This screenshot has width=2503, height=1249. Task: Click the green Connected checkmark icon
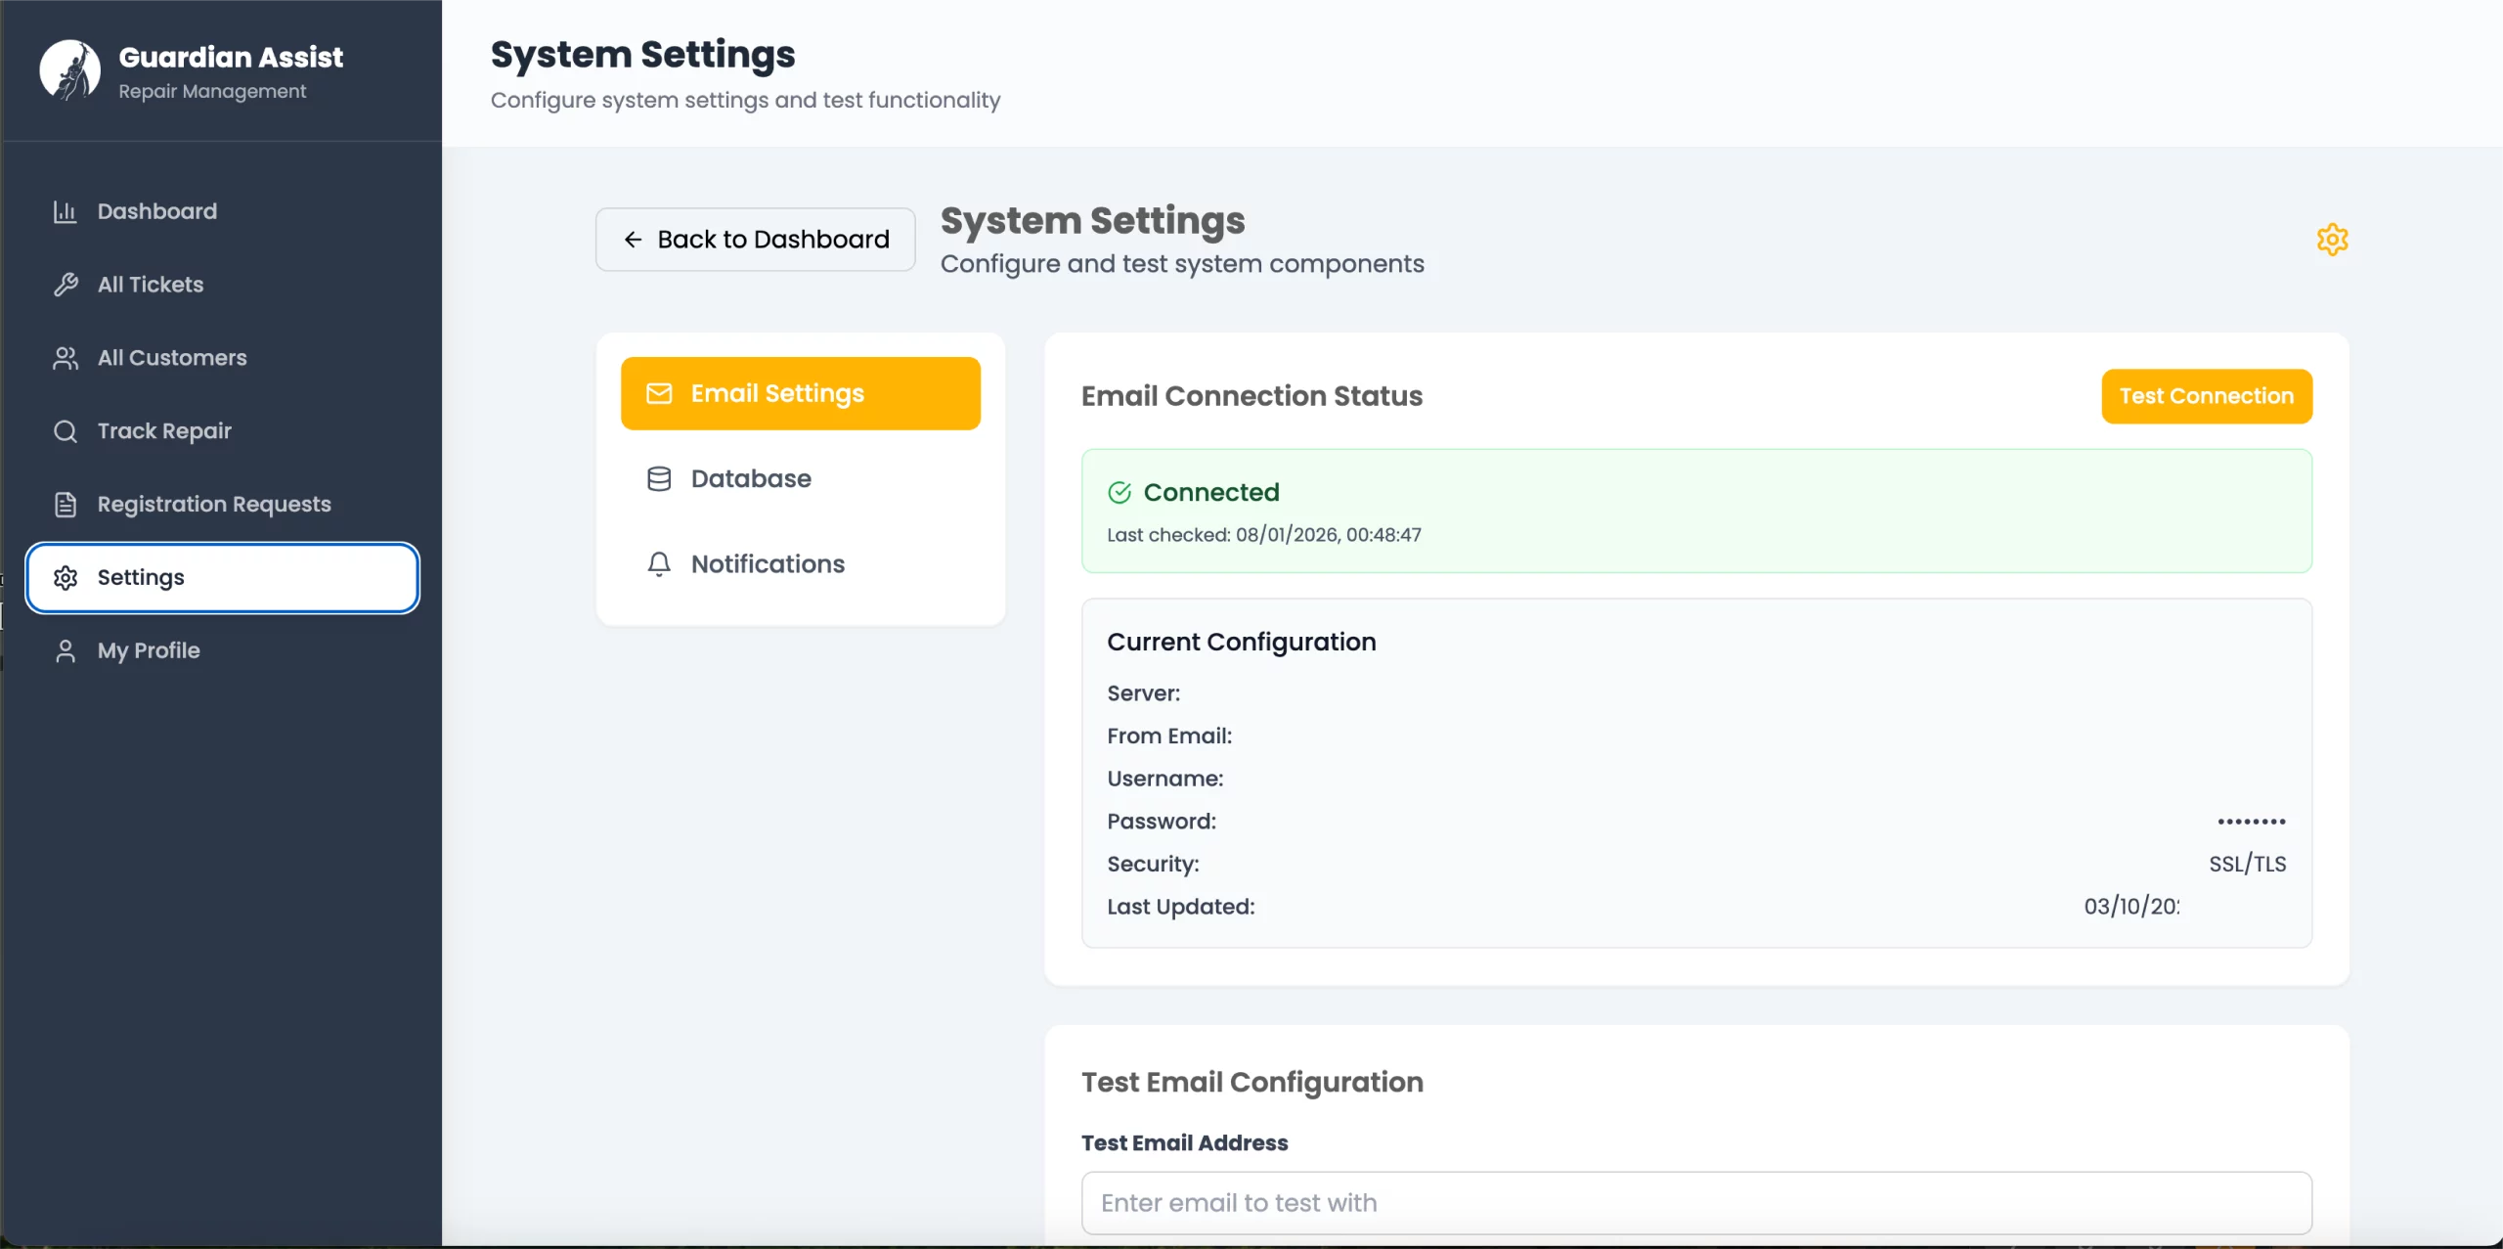pyautogui.click(x=1120, y=492)
